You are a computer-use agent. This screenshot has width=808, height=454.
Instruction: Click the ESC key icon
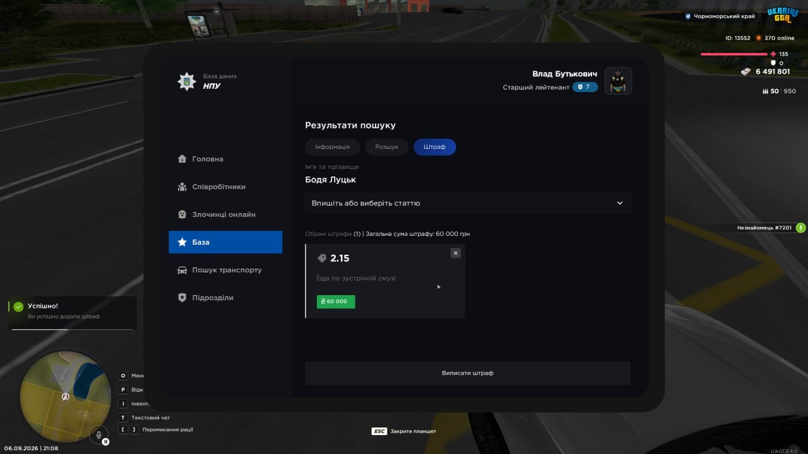[x=379, y=431]
